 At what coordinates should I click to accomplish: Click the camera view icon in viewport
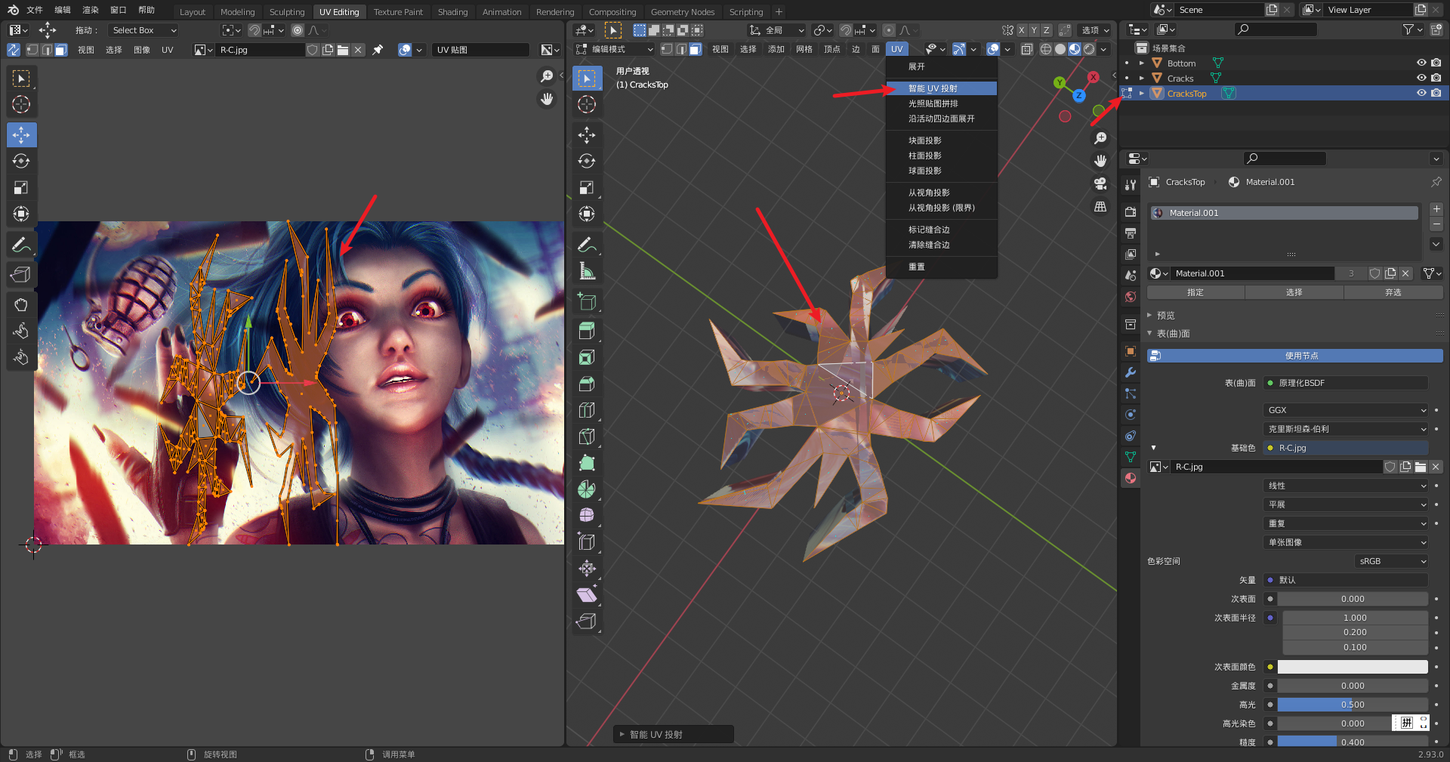pyautogui.click(x=1100, y=184)
